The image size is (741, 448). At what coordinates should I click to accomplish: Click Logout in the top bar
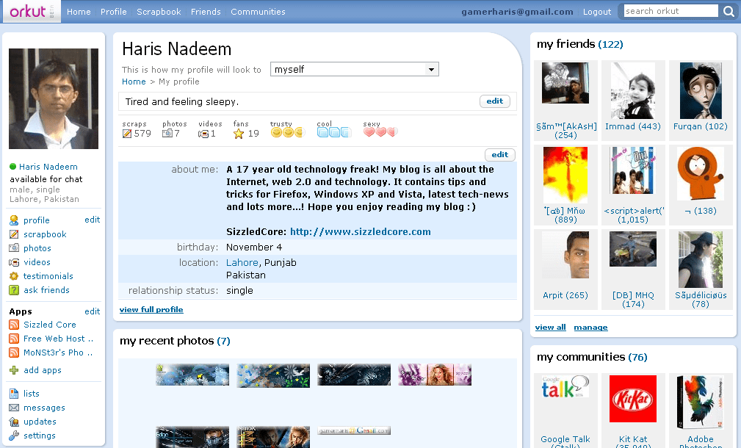tap(596, 12)
